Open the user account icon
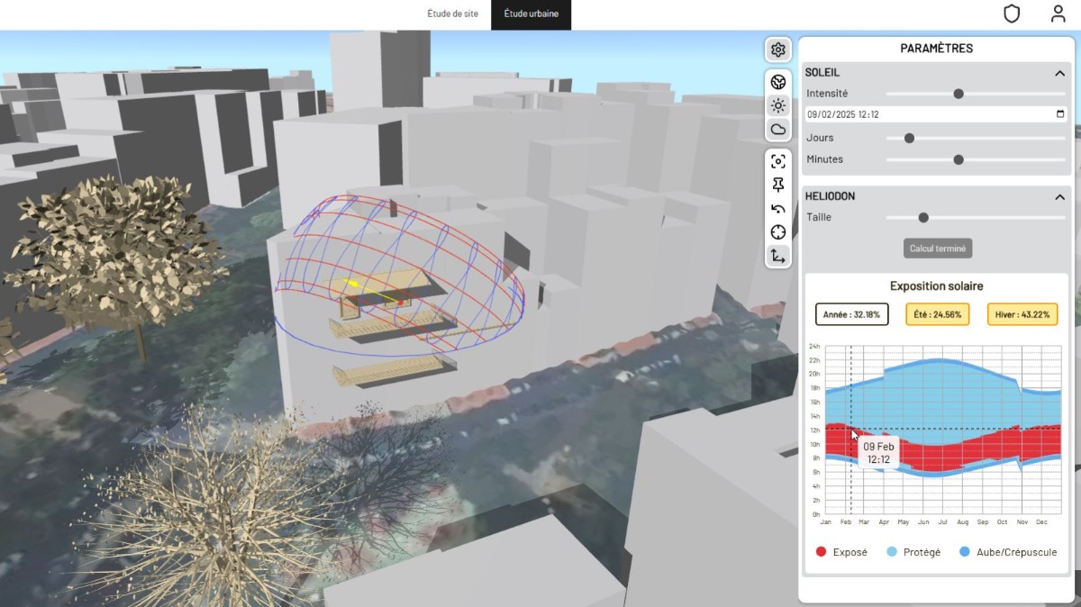The width and height of the screenshot is (1081, 607). point(1058,14)
